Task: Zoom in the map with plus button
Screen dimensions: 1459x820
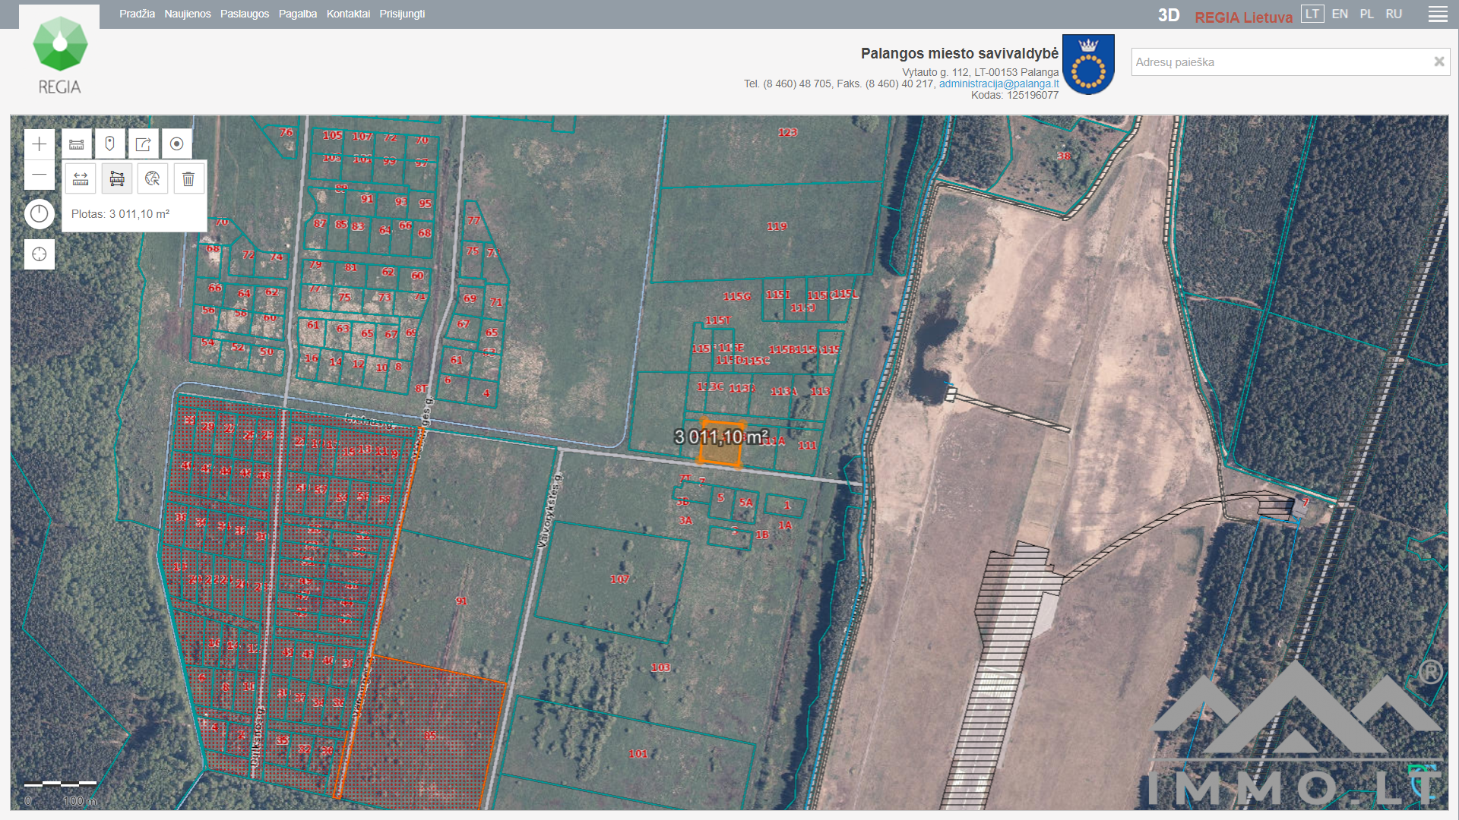Action: pos(40,144)
